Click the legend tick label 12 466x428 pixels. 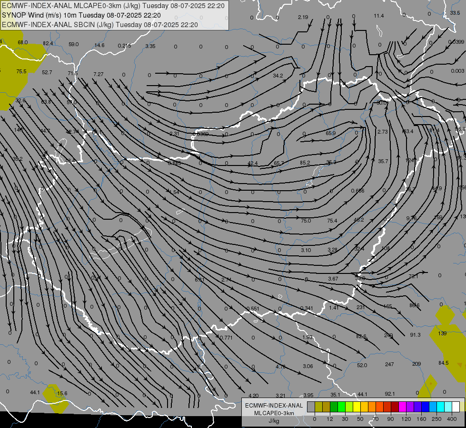pyautogui.click(x=329, y=419)
